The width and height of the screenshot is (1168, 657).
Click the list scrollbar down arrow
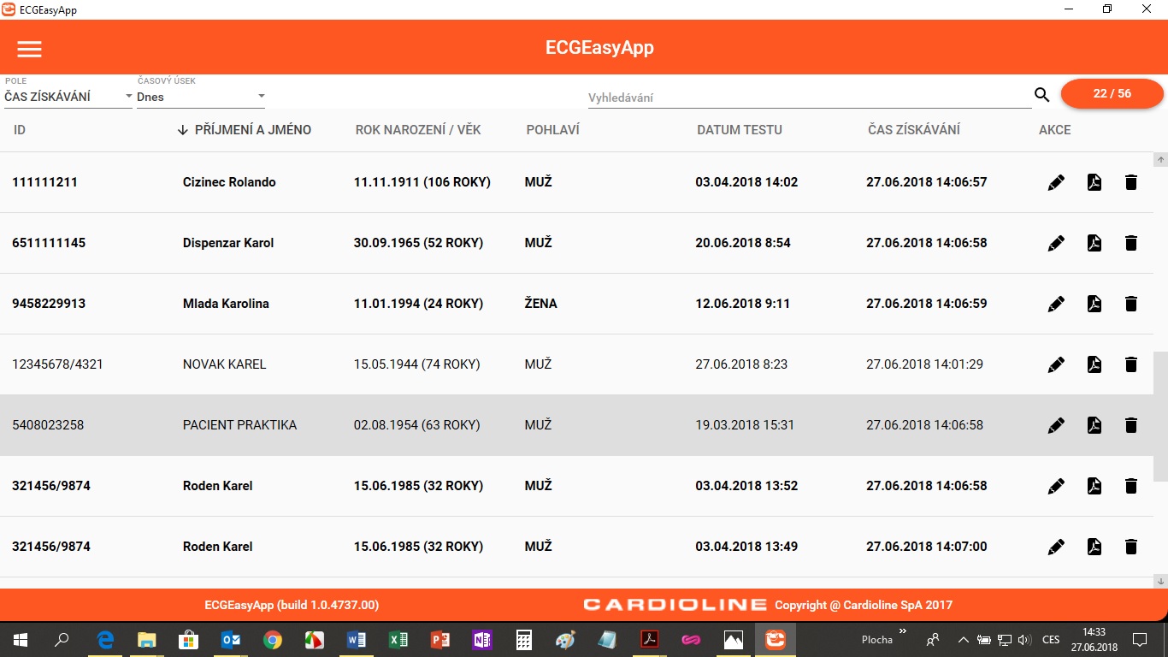pos(1160,581)
